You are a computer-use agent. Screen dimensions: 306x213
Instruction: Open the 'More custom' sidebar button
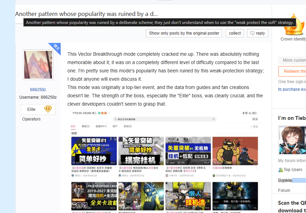tap(292, 60)
